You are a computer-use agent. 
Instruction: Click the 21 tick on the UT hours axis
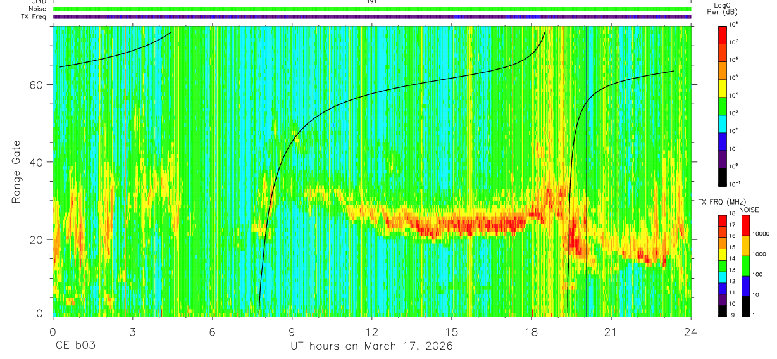click(x=611, y=331)
